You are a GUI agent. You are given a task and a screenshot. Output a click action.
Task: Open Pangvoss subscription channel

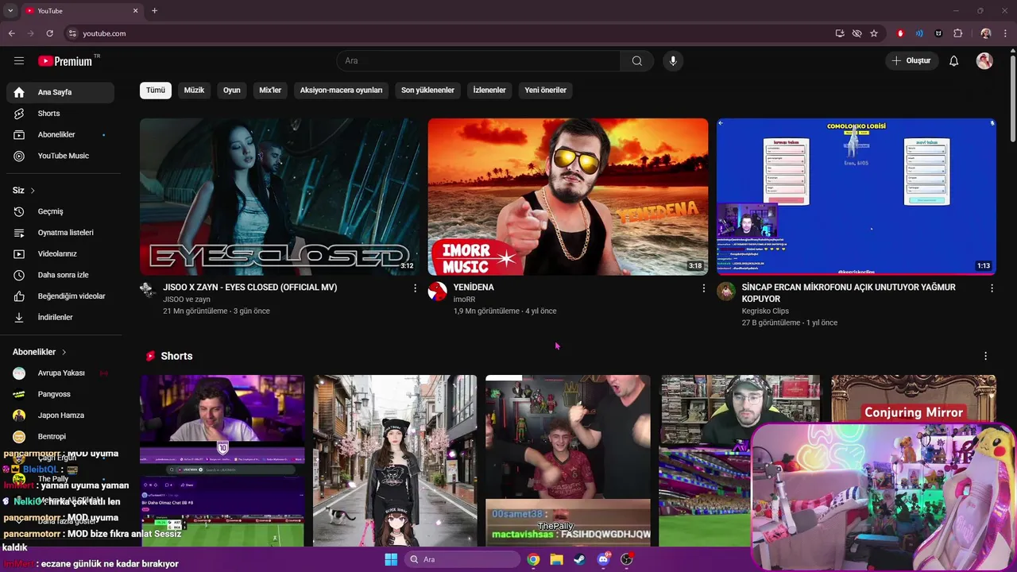click(x=60, y=394)
